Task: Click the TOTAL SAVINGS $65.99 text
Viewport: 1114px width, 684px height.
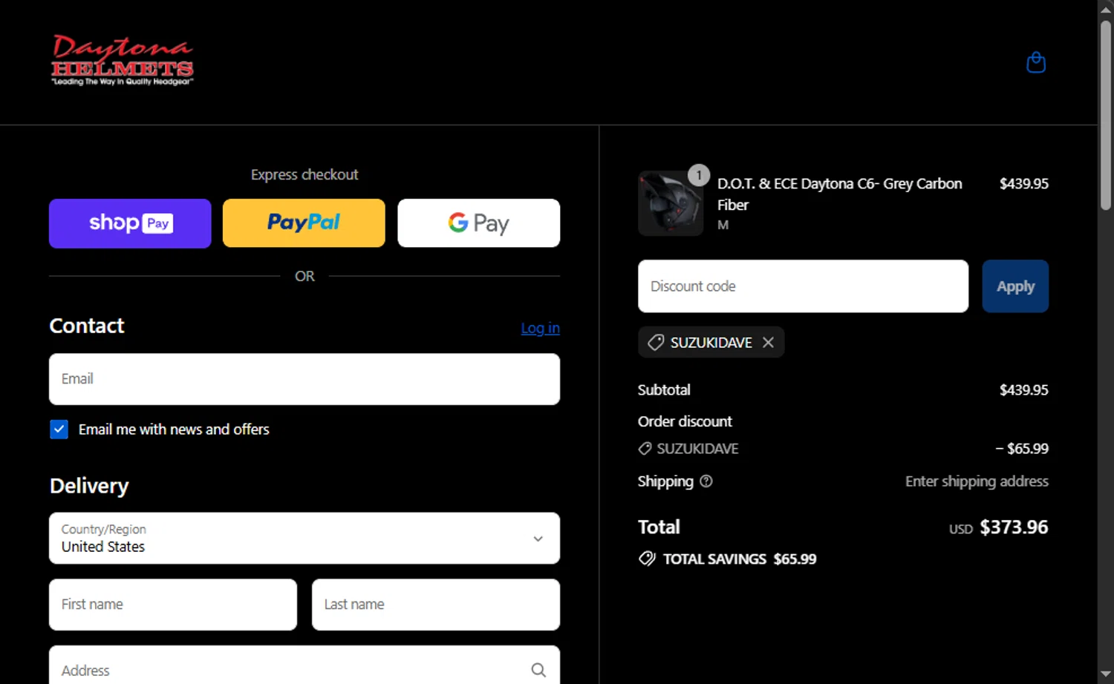Action: coord(740,559)
